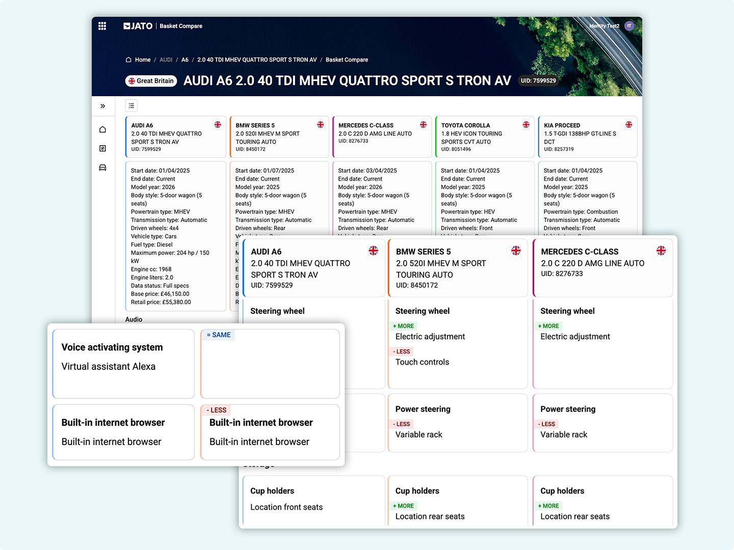Click the 2.0 40 TDI MHEV breadcrumb
Screen dimensions: 734x550
[257, 60]
